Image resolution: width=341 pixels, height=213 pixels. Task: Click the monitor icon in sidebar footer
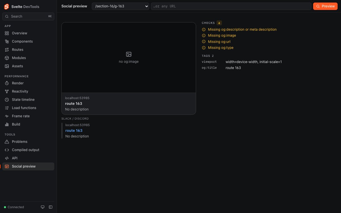click(x=43, y=207)
